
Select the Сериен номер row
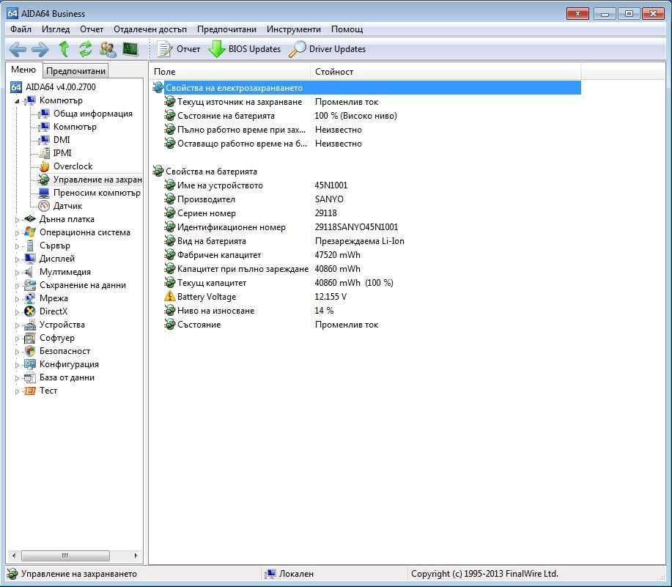(x=366, y=213)
